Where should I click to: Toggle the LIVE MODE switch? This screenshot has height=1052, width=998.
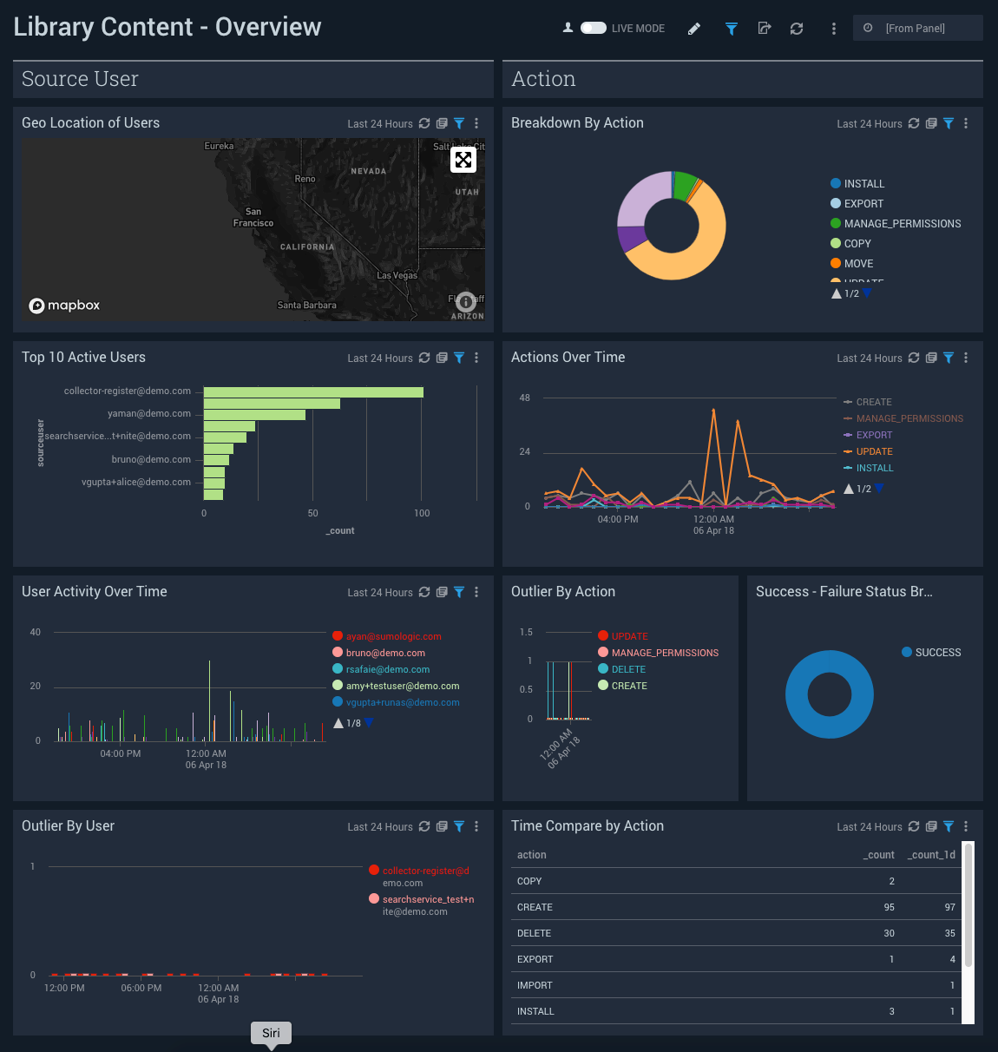(594, 28)
